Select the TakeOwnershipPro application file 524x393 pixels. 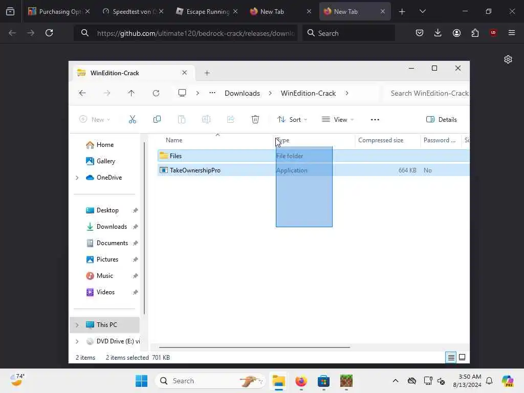313,170
